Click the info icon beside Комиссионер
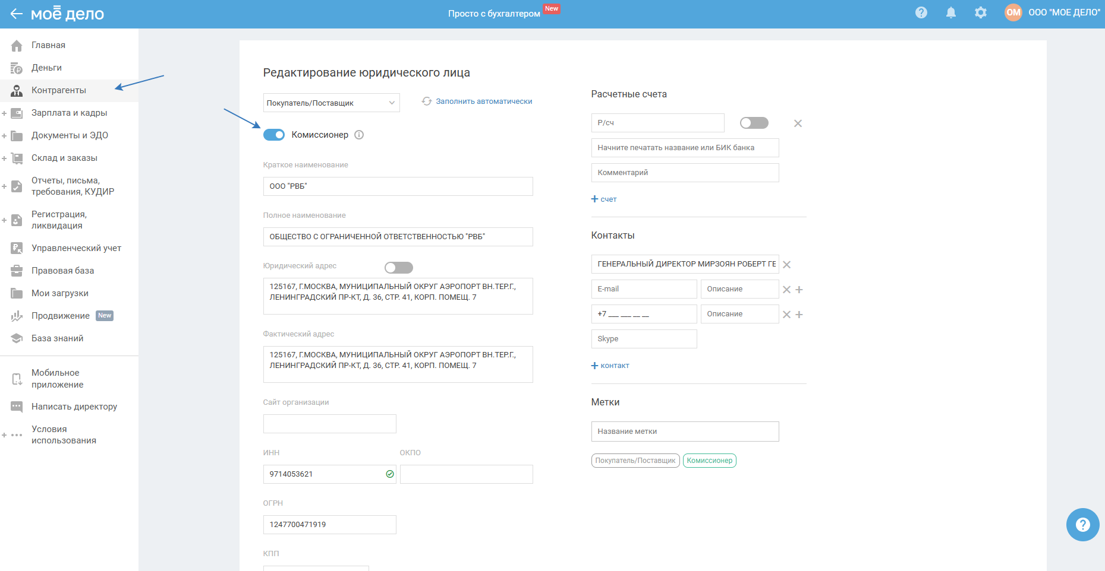The image size is (1105, 571). tap(359, 135)
